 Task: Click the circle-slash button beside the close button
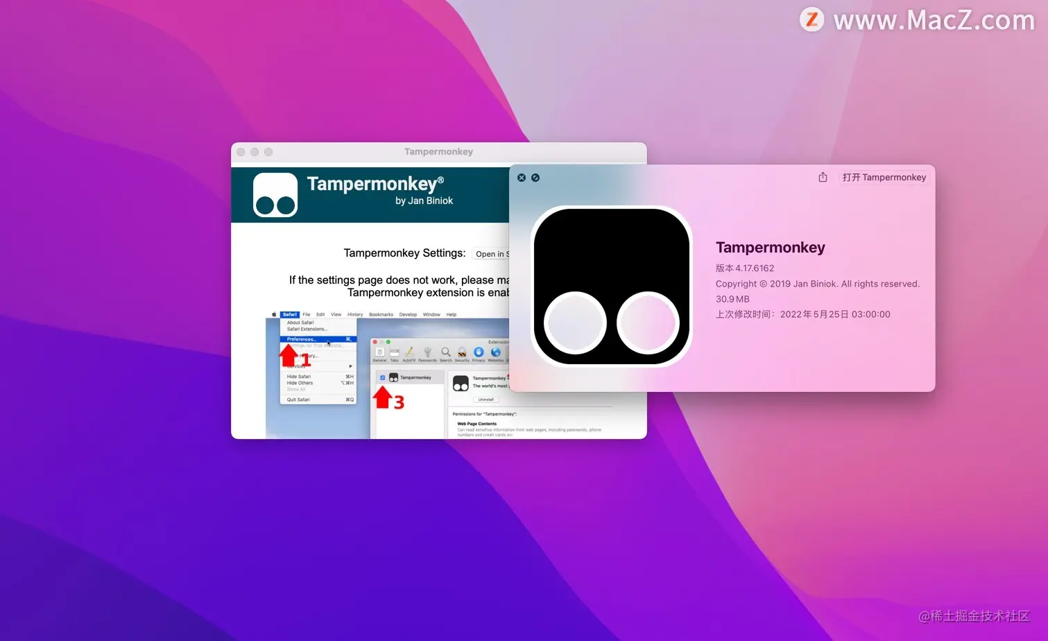click(535, 178)
